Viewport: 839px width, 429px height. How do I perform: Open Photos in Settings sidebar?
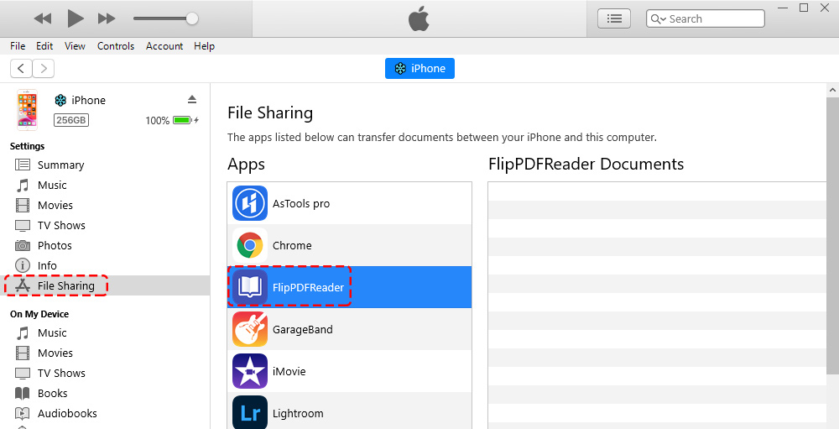(55, 245)
